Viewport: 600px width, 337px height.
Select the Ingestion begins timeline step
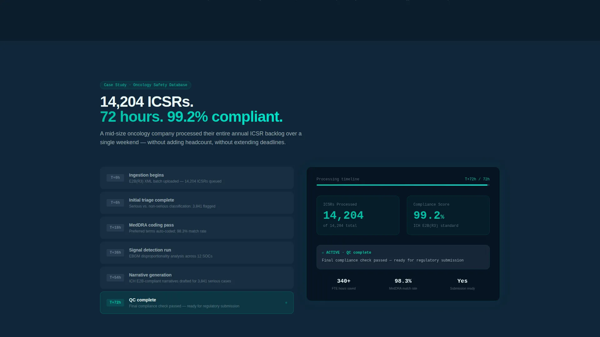click(x=197, y=178)
